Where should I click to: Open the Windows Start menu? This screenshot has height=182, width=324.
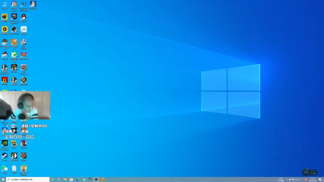point(3,180)
